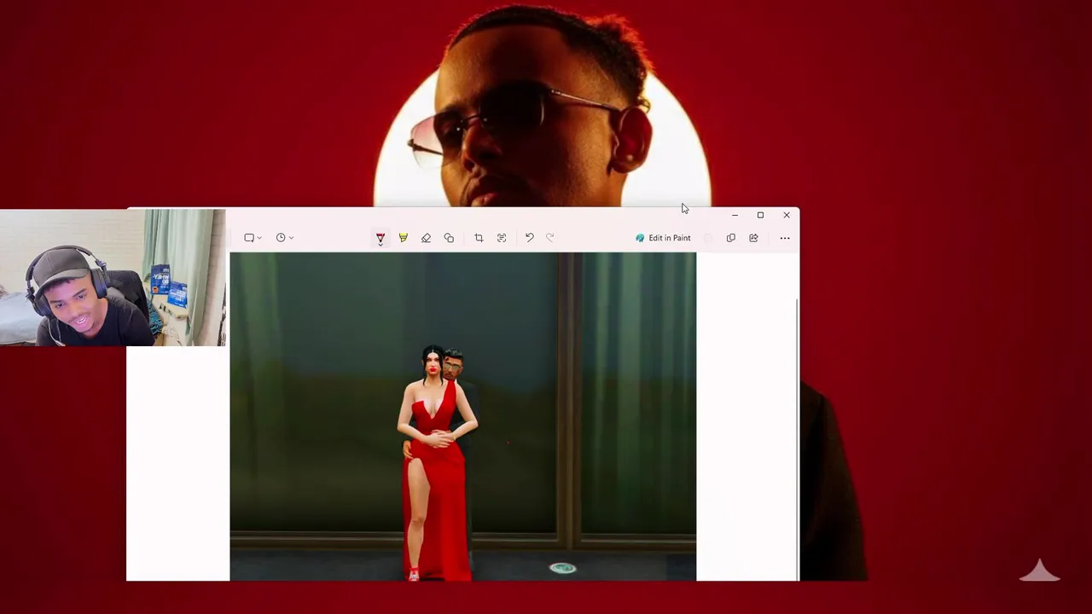The width and height of the screenshot is (1092, 614).
Task: Open the shapes tool
Action: tap(449, 238)
